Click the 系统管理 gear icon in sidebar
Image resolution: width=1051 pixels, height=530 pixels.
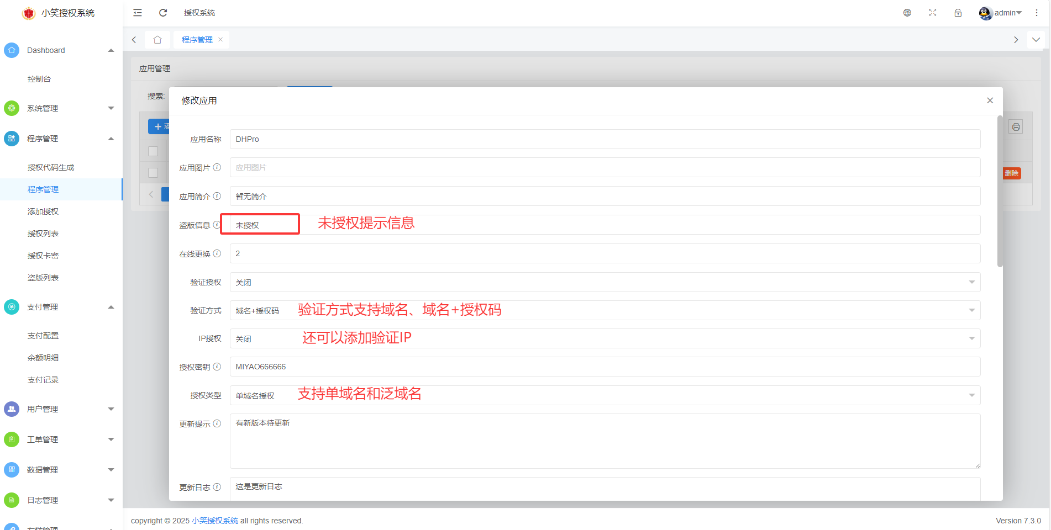[x=11, y=108]
